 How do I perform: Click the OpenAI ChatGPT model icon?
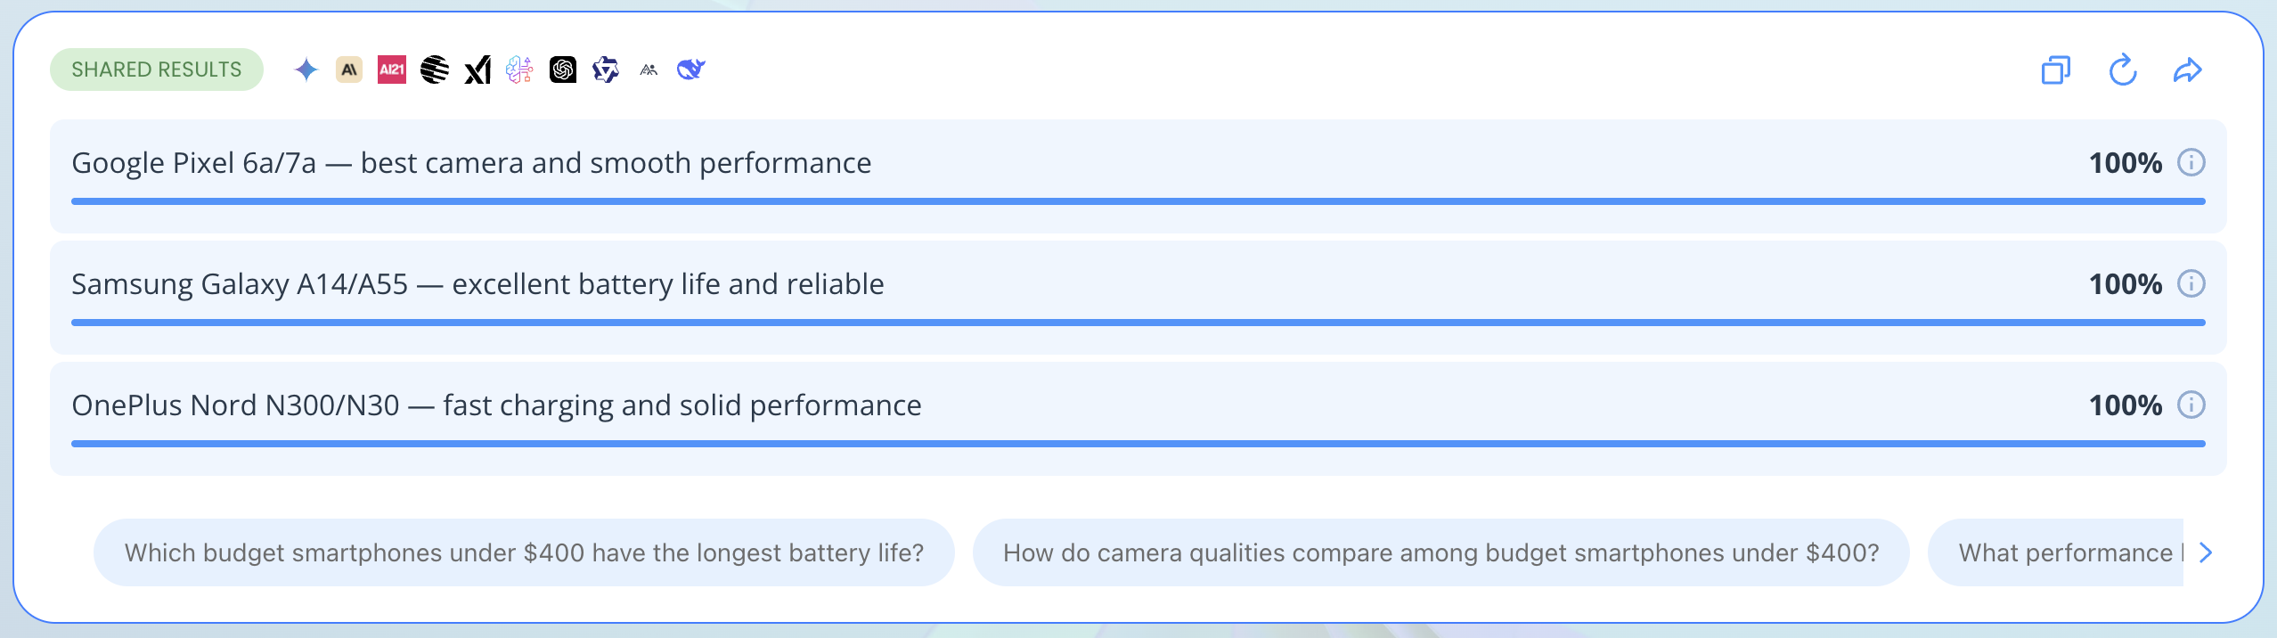[563, 70]
